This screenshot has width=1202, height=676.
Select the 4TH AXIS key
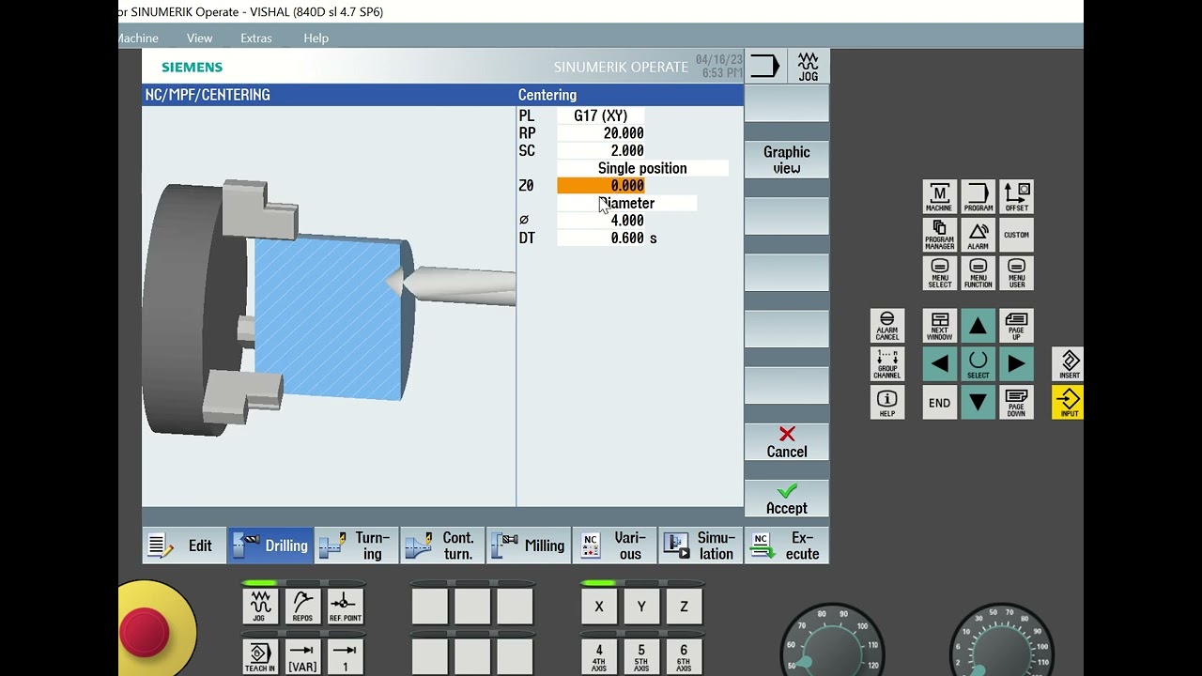pos(599,656)
